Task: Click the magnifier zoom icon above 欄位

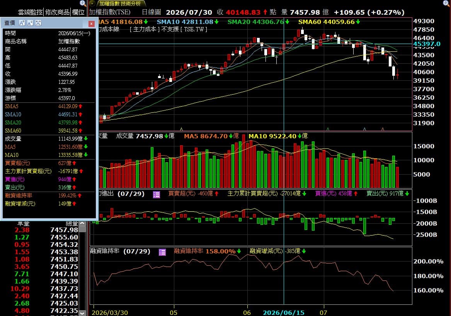Action: 83,3
